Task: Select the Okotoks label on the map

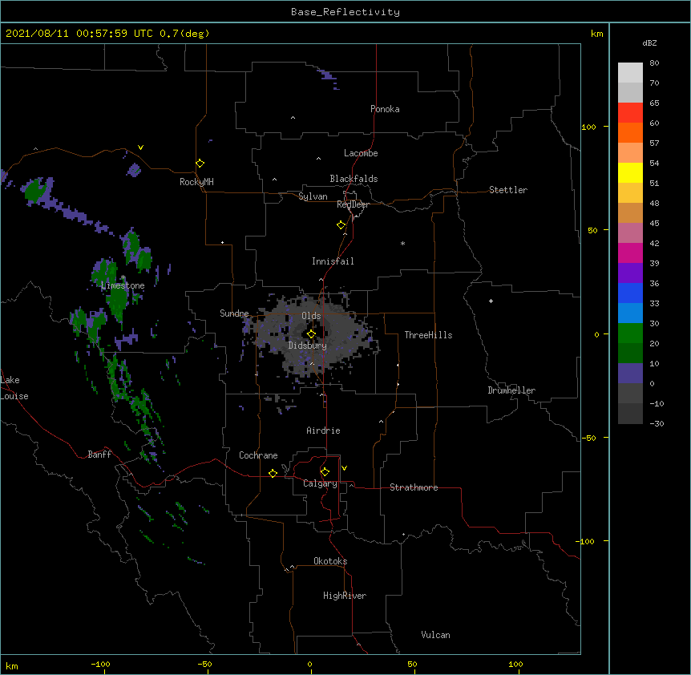Action: [330, 561]
